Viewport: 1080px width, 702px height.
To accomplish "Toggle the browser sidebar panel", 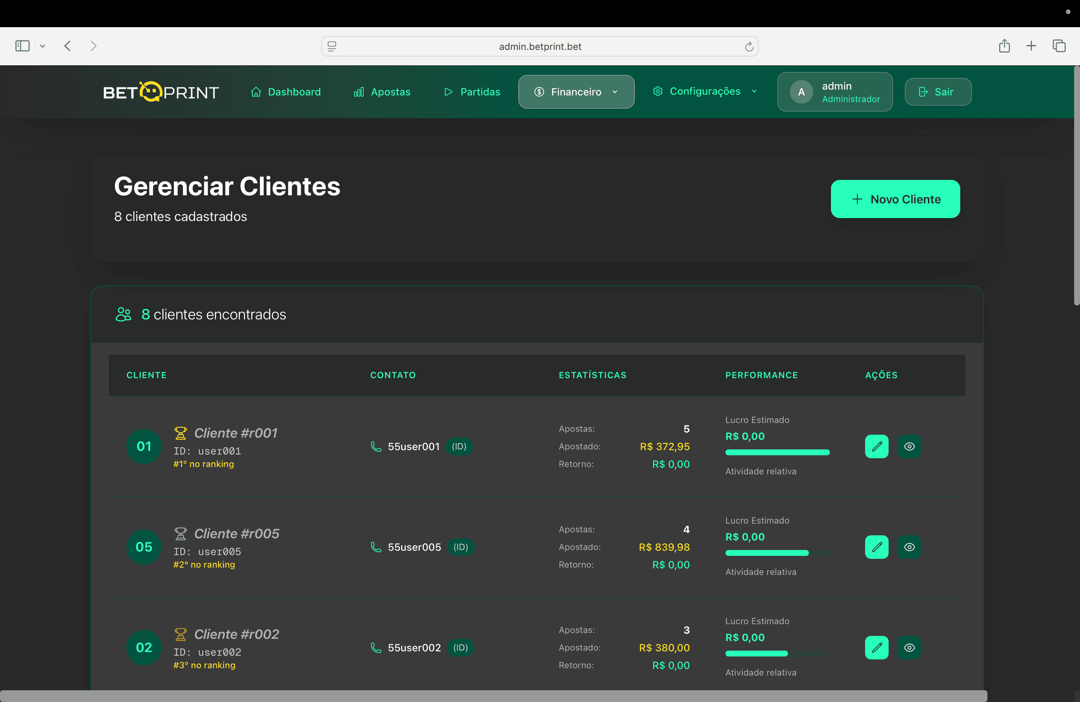I will pyautogui.click(x=22, y=46).
